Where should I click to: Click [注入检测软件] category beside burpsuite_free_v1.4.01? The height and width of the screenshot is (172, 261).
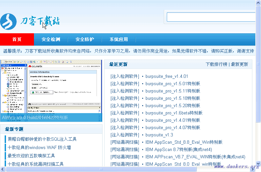(x=125, y=77)
